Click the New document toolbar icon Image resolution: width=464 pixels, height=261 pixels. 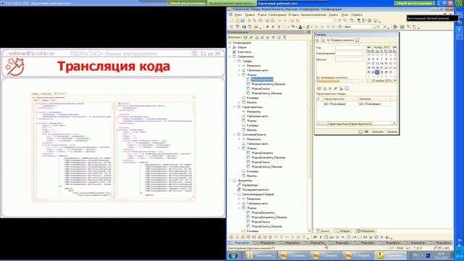[x=231, y=21]
